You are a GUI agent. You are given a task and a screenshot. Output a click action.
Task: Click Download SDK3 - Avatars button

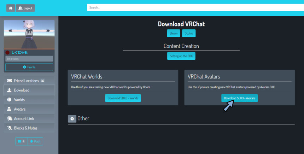click(240, 98)
